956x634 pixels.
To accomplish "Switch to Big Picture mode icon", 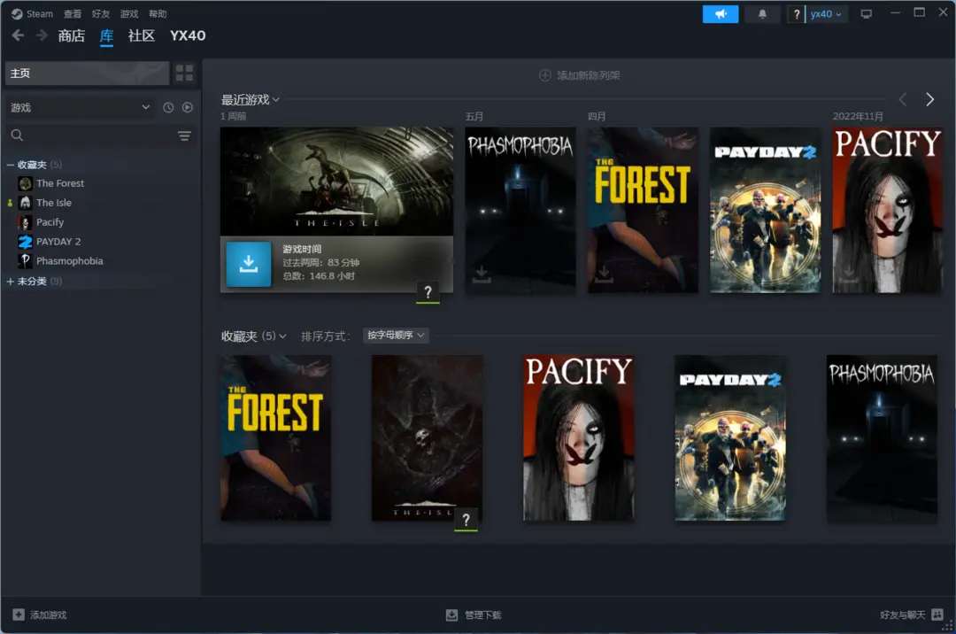I will (x=867, y=14).
